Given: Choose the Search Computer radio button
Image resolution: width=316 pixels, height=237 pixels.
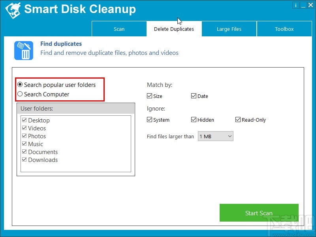Looking at the screenshot, I should pos(20,94).
